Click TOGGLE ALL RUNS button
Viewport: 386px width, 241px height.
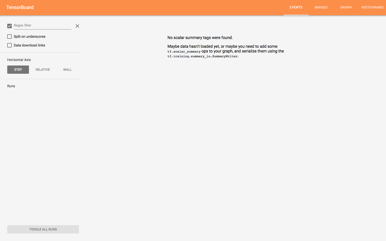click(x=43, y=229)
